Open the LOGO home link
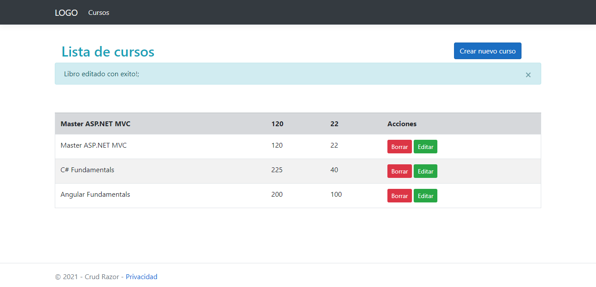596x287 pixels. pos(66,13)
